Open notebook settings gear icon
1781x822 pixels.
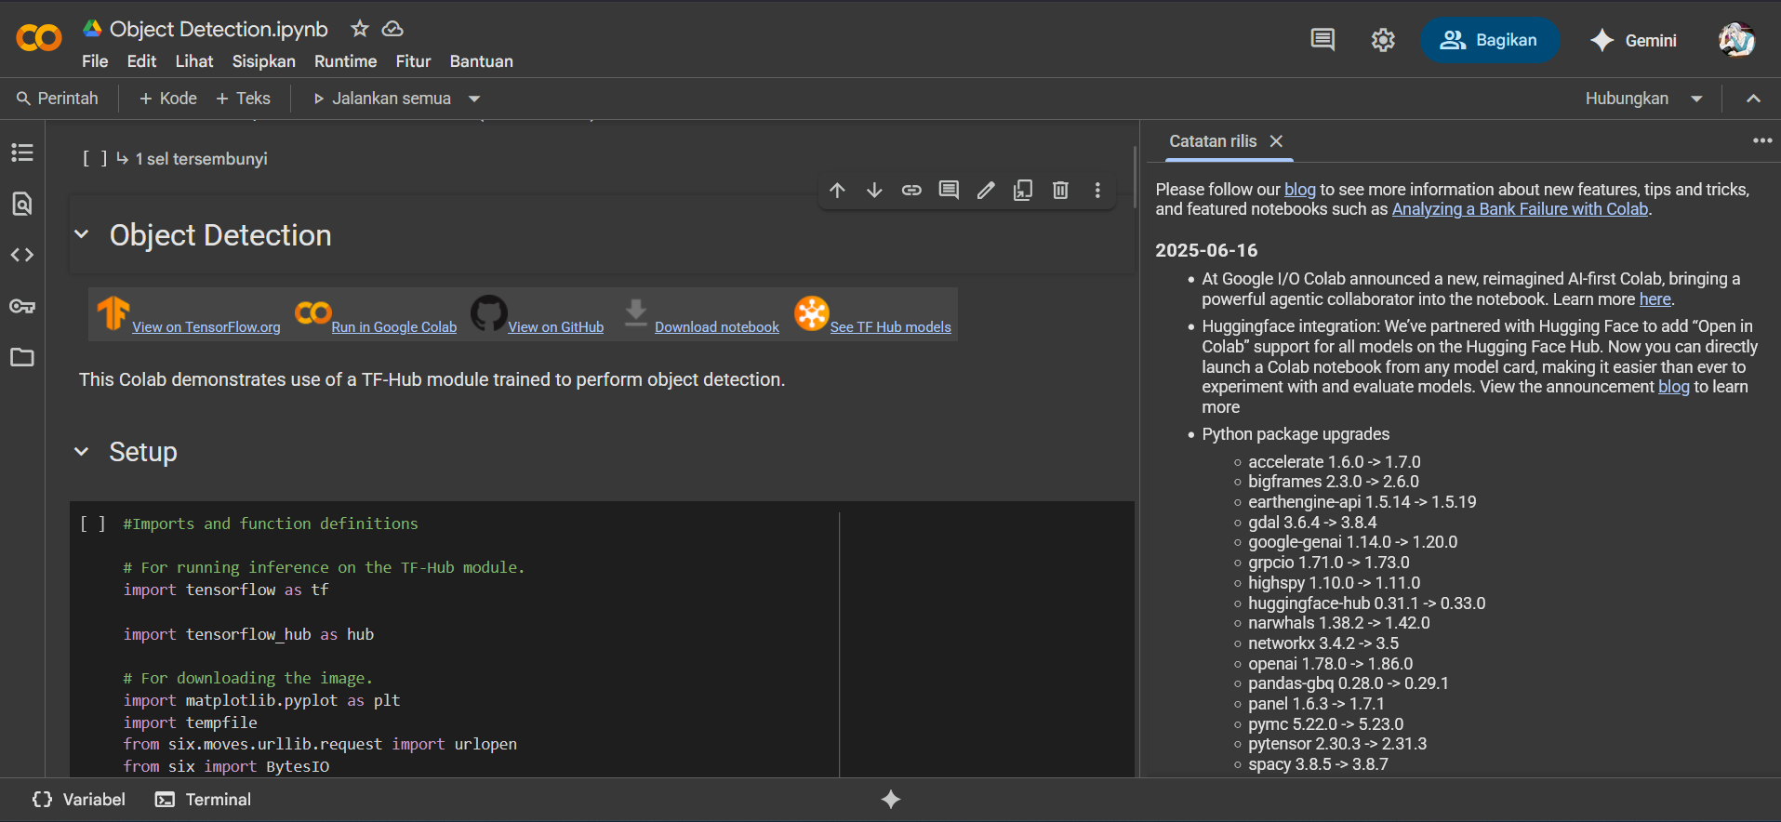pyautogui.click(x=1383, y=40)
